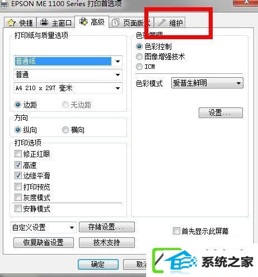Click the 设置... button
258x277 pixels.
(221, 112)
